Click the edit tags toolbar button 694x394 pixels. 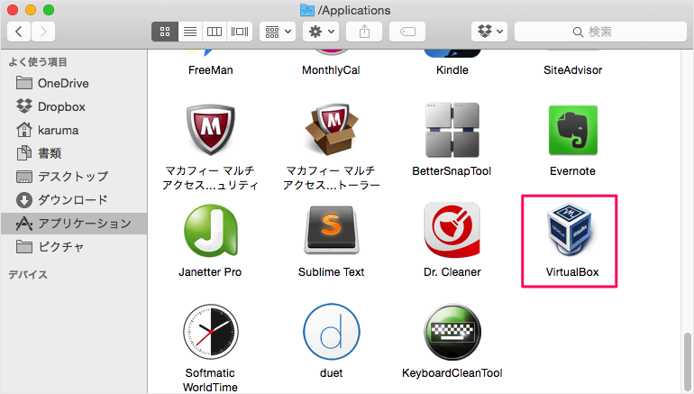pos(407,32)
